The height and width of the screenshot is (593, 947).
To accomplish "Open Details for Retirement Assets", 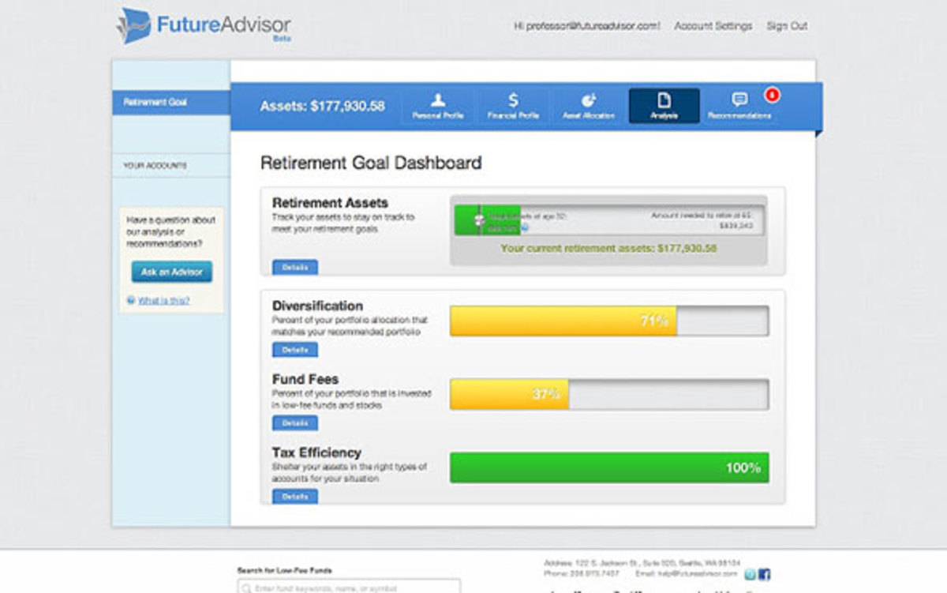I will 295,268.
